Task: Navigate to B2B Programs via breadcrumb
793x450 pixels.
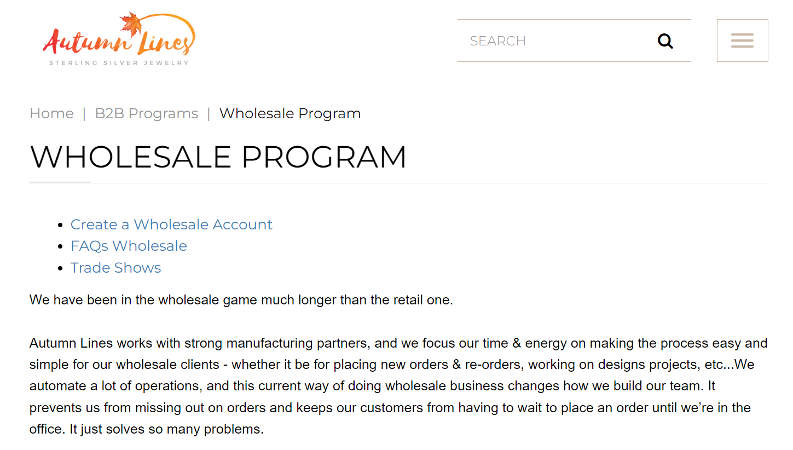Action: point(146,113)
